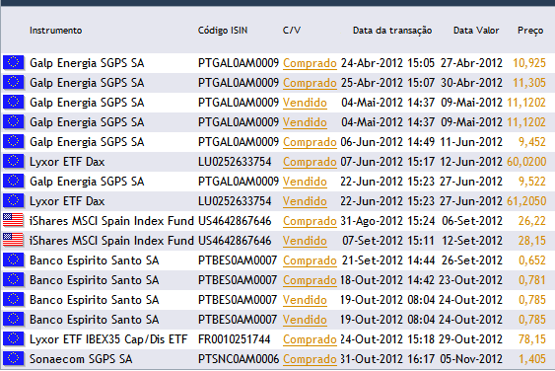Sort by the C/V column header
This screenshot has height=371, width=555.
click(292, 31)
